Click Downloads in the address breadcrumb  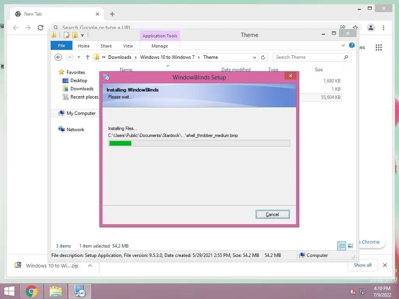click(120, 57)
